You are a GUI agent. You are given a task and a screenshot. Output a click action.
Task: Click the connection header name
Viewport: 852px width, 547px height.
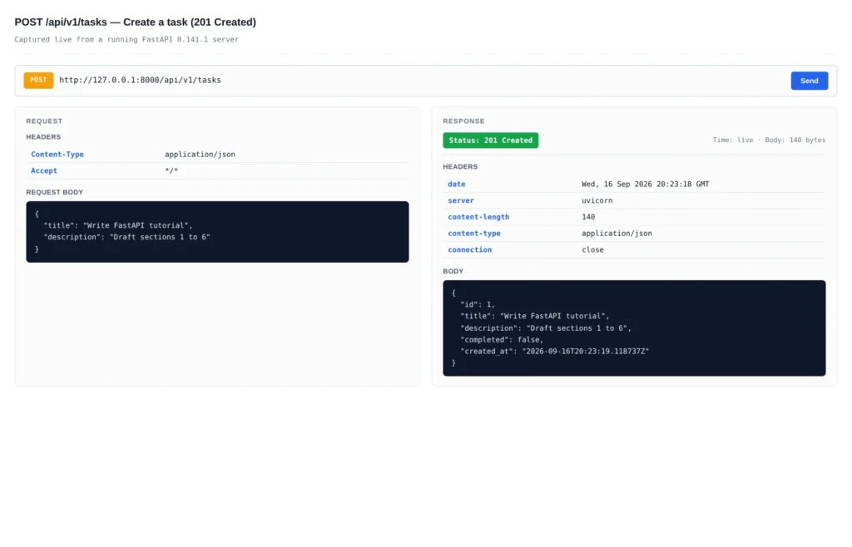click(469, 250)
